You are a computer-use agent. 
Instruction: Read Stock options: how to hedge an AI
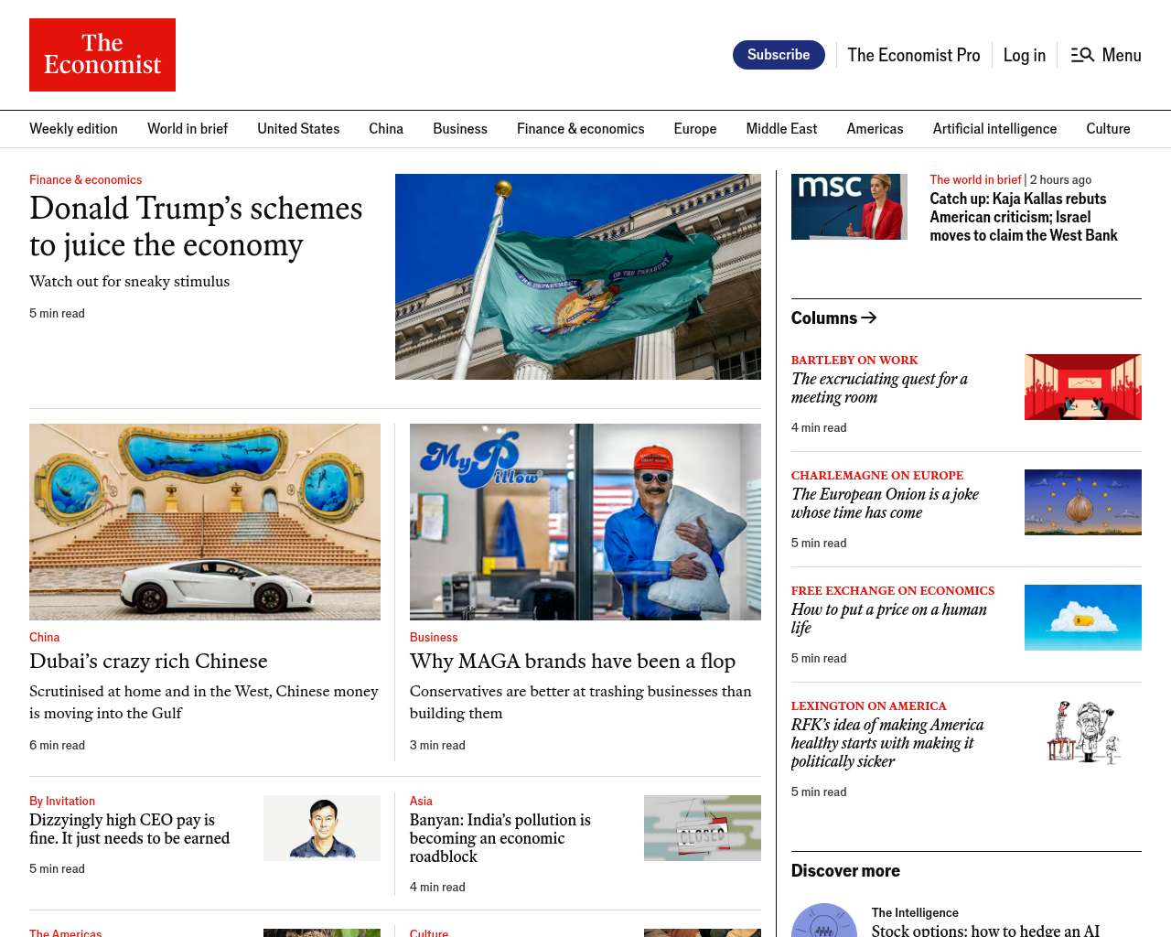(x=985, y=931)
